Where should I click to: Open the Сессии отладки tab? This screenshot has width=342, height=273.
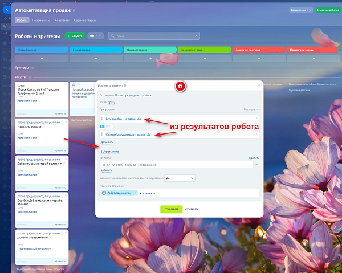84,21
